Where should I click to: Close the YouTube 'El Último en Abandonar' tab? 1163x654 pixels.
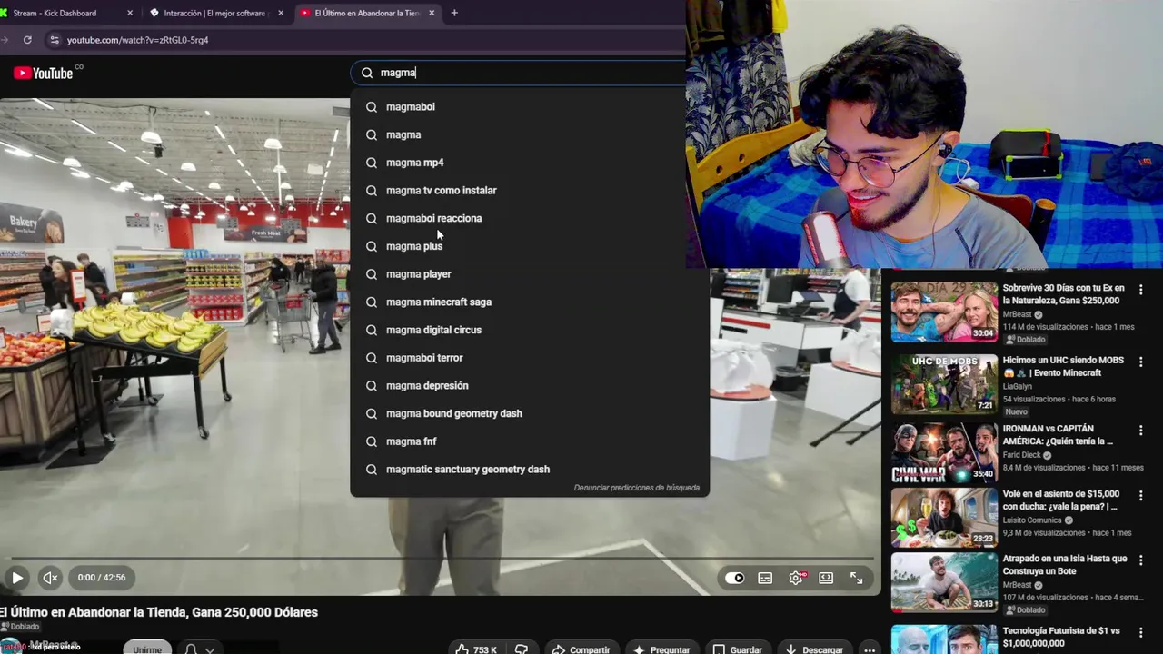(x=432, y=13)
